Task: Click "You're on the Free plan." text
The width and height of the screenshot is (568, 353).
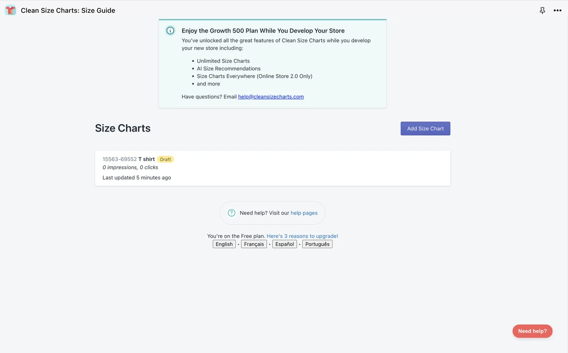Action: pyautogui.click(x=236, y=236)
